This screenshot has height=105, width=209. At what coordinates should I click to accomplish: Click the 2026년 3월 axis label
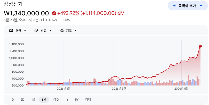pyautogui.click(x=119, y=89)
